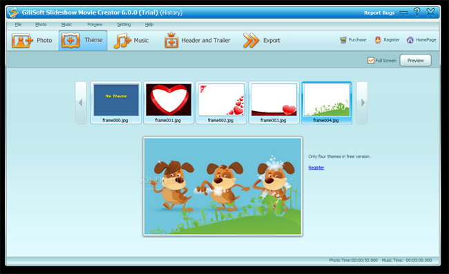
Task: Open the Music note icon
Action: pyautogui.click(x=122, y=41)
